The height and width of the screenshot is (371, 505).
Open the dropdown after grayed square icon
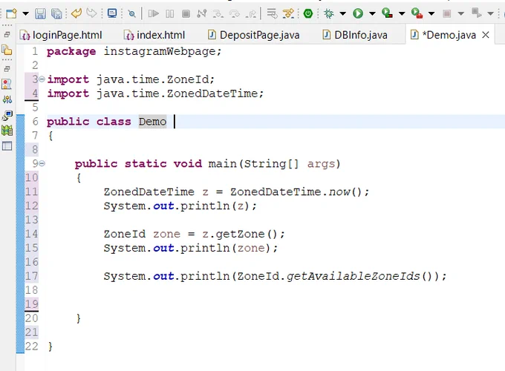(x=461, y=13)
